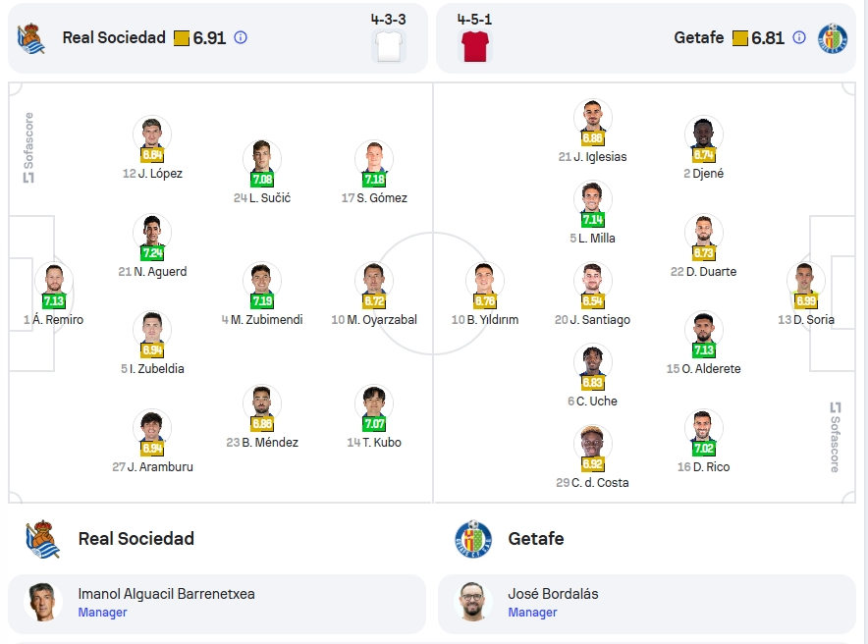The image size is (868, 644).
Task: Click the Real Sociedad crest above the manager
Action: click(42, 539)
